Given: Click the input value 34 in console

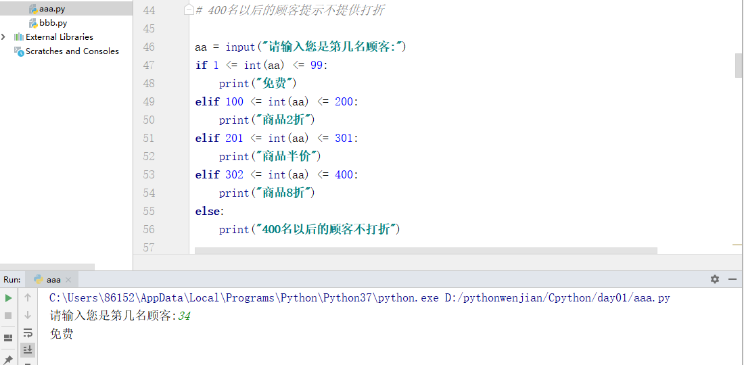Looking at the screenshot, I should (x=184, y=316).
